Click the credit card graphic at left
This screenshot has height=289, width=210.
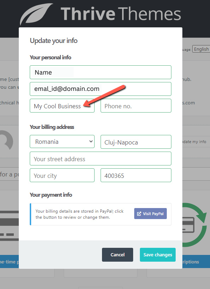pyautogui.click(x=9, y=226)
